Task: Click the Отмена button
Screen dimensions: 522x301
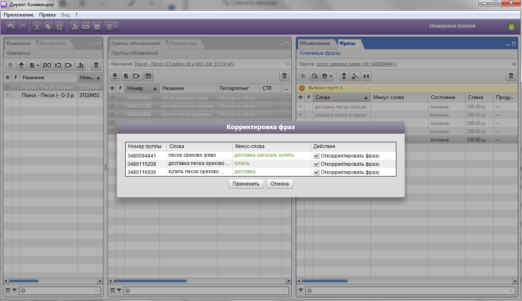Action: [x=280, y=184]
